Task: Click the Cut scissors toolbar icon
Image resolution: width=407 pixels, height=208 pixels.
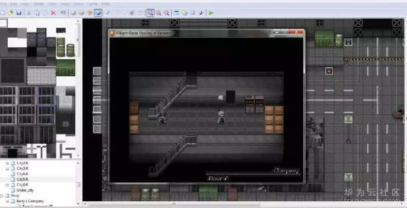Action: pyautogui.click(x=29, y=13)
